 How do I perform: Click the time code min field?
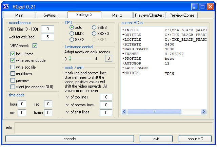tap(22, 113)
